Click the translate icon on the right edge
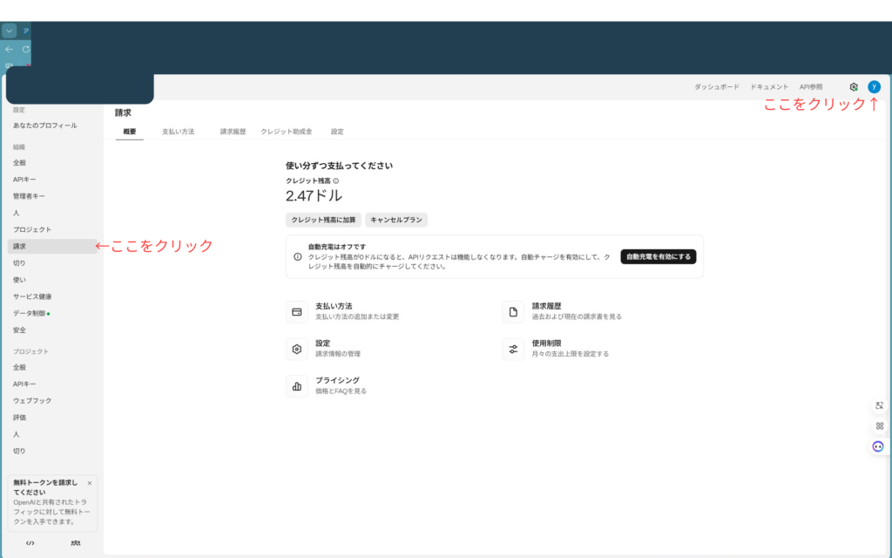 [877, 405]
